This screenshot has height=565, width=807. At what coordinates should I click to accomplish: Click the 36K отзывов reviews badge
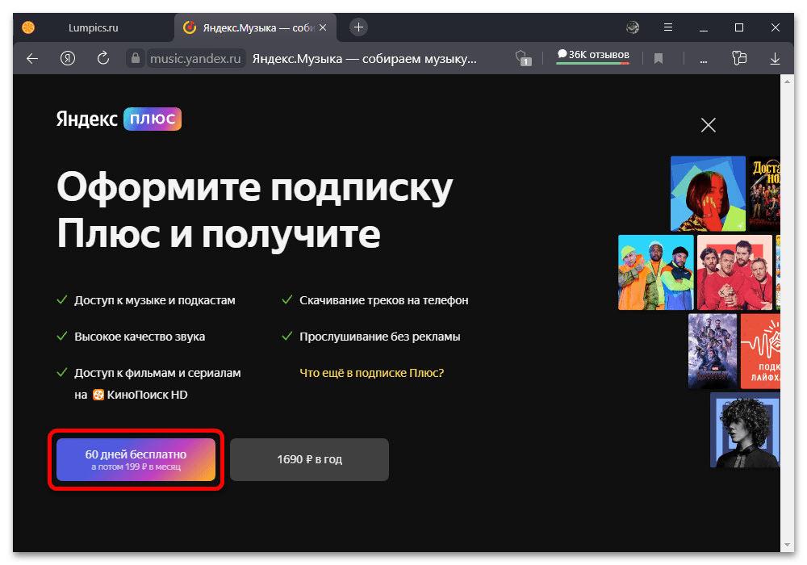[x=592, y=56]
